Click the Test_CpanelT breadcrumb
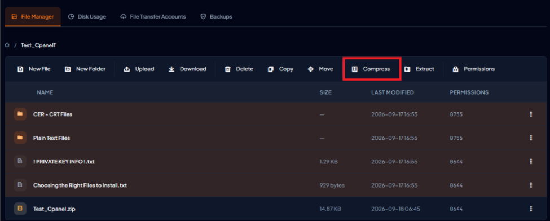Viewport: 550px width, 221px height. coord(38,46)
